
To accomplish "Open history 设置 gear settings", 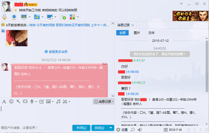I will click(x=122, y=130).
